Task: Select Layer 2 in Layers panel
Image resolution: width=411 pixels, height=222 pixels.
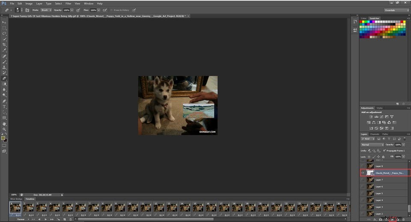Action: [x=384, y=213]
